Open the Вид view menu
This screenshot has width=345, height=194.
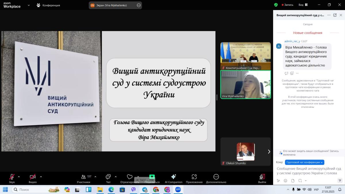pos(303,5)
